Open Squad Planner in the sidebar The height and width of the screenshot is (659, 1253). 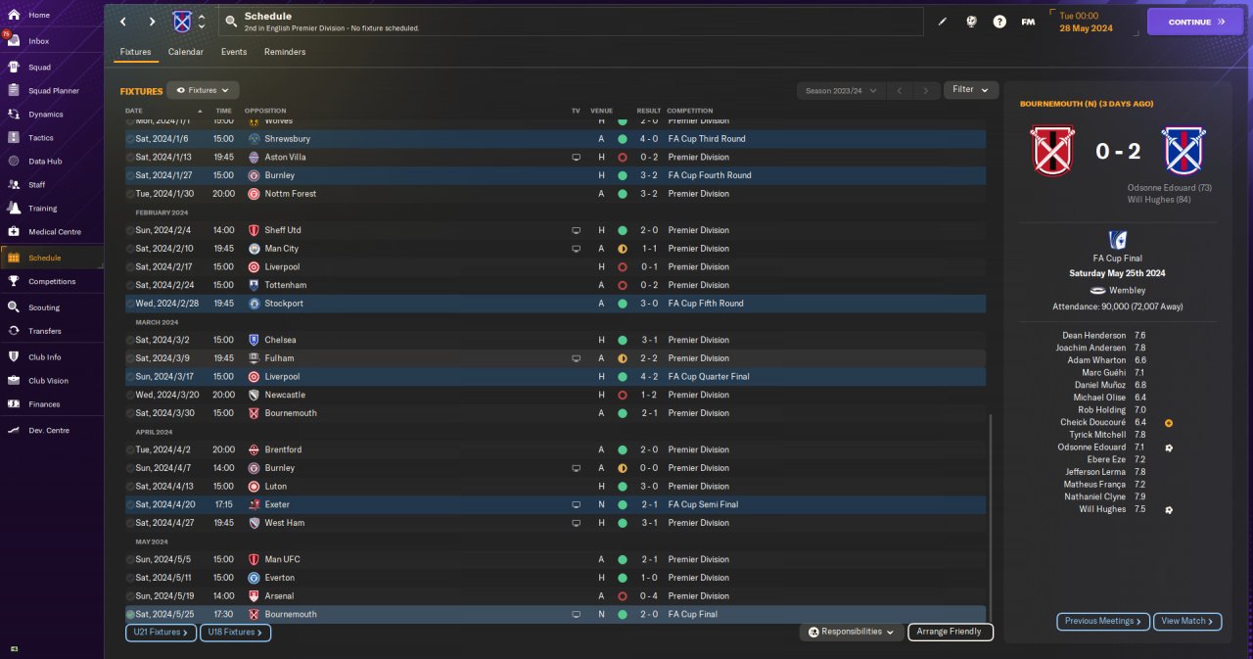coord(54,91)
